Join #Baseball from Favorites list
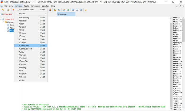The image size is (185, 112). [31, 20]
